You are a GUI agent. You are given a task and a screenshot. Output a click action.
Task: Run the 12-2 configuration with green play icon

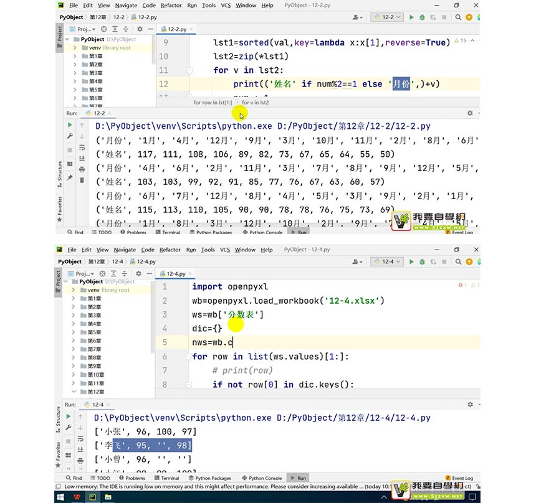[411, 17]
